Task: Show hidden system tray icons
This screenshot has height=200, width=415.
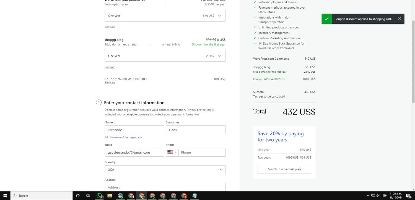Action: [x=368, y=196]
